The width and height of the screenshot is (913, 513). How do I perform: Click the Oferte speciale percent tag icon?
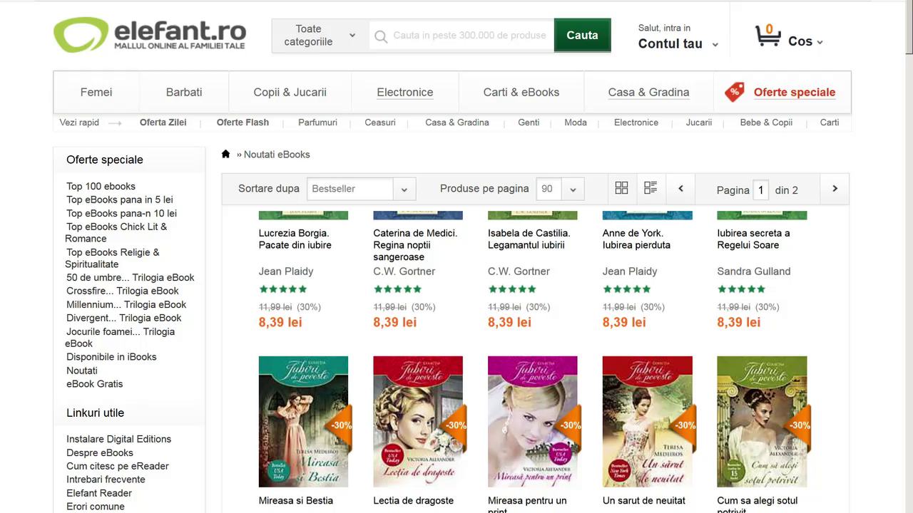[x=734, y=92]
